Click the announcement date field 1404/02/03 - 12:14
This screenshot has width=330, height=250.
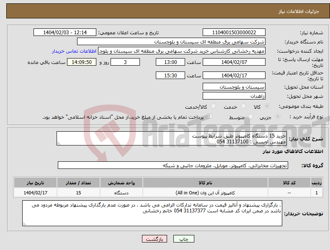(x=65, y=32)
